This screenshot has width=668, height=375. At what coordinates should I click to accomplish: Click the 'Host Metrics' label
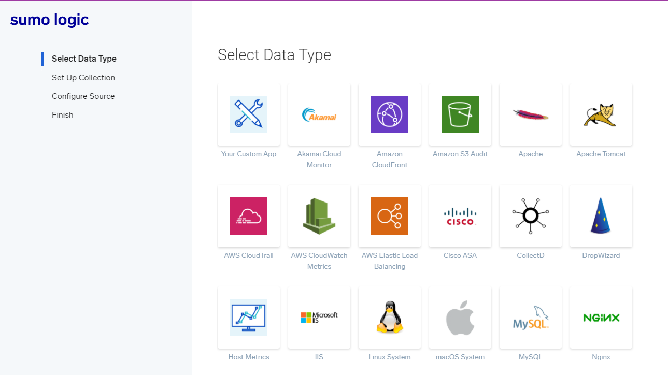click(249, 357)
